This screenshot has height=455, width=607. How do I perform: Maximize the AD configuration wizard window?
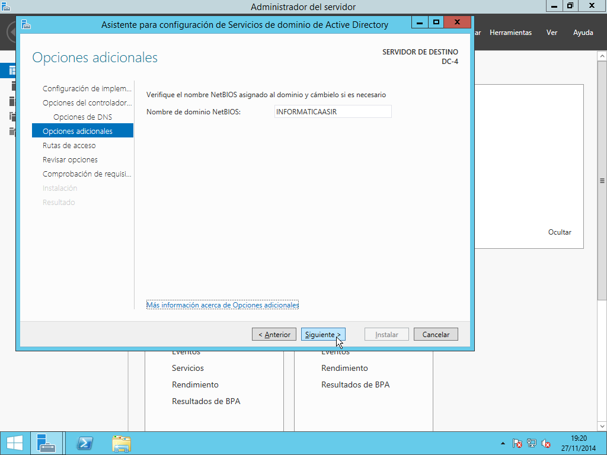coord(436,22)
